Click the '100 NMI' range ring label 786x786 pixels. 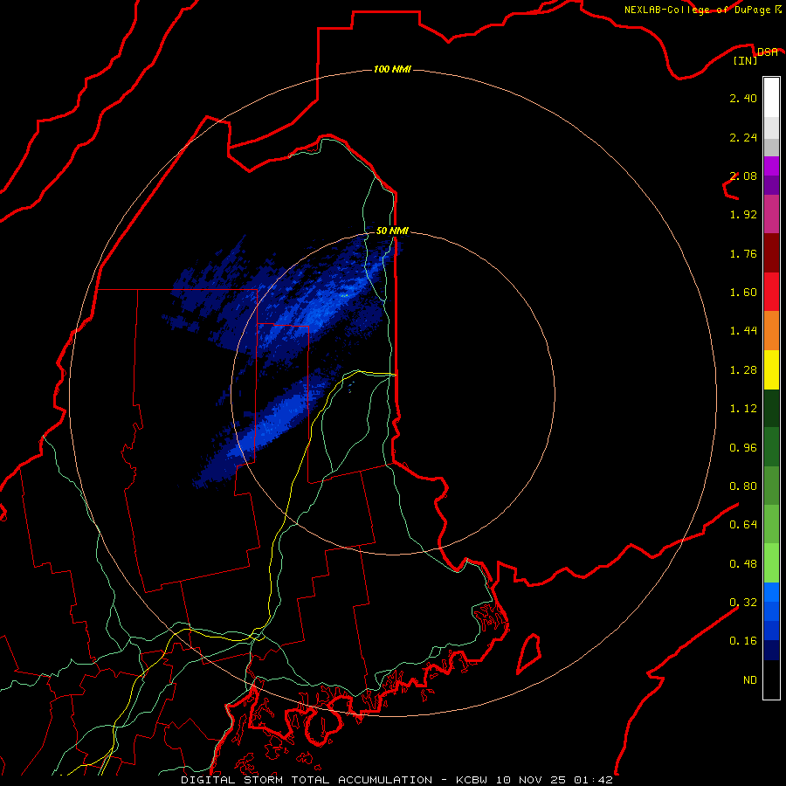pyautogui.click(x=392, y=69)
